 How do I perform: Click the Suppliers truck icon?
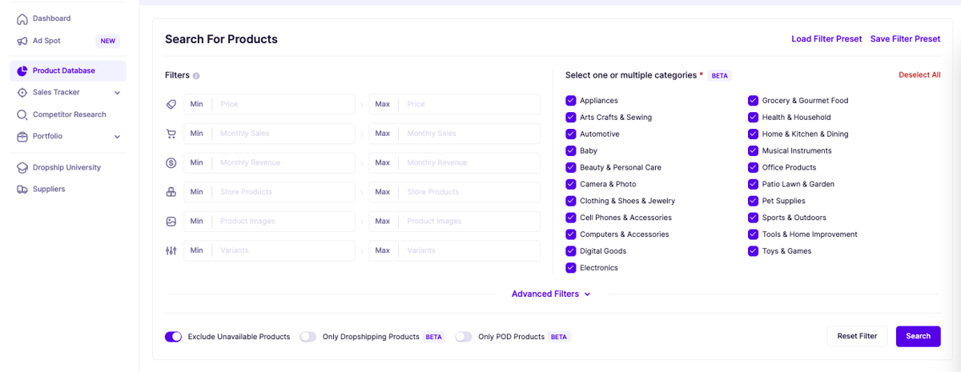click(22, 190)
